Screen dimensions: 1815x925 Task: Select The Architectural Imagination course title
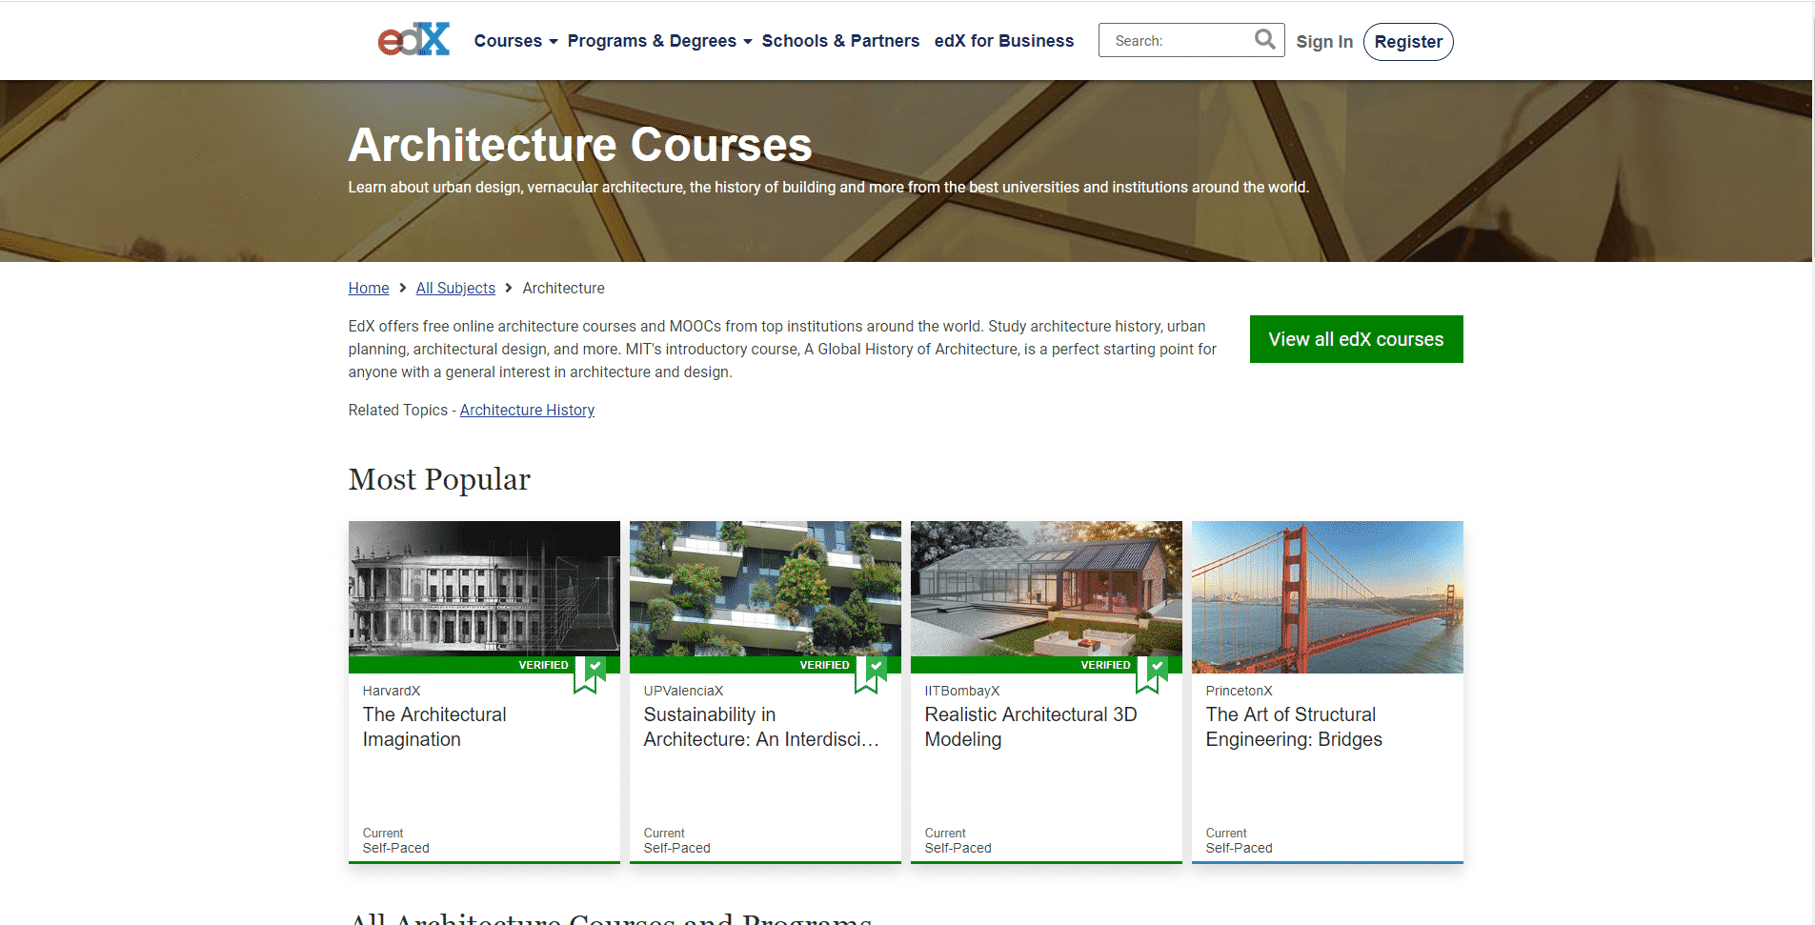pyautogui.click(x=434, y=727)
